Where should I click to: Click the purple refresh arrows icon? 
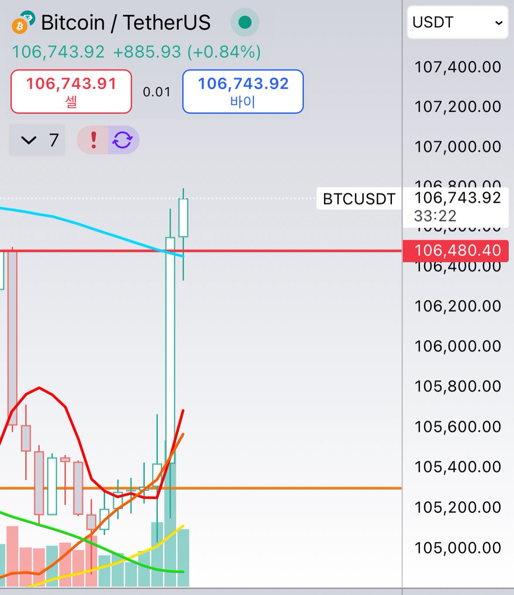pos(123,140)
